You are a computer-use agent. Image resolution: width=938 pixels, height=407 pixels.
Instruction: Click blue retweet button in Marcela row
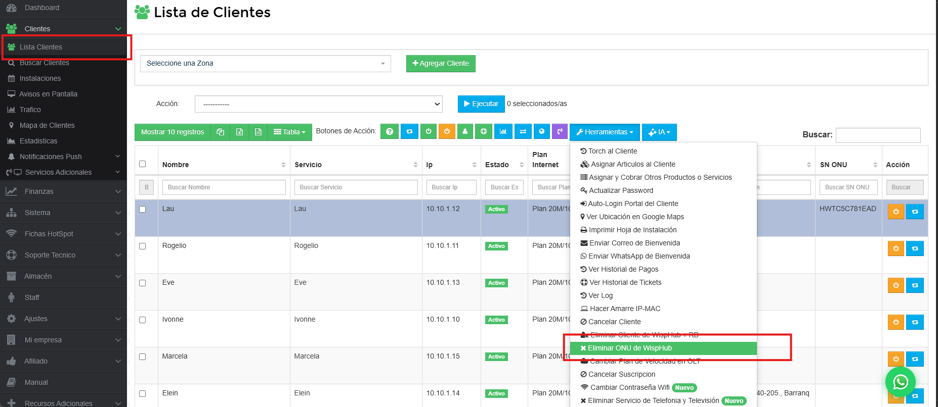click(915, 359)
